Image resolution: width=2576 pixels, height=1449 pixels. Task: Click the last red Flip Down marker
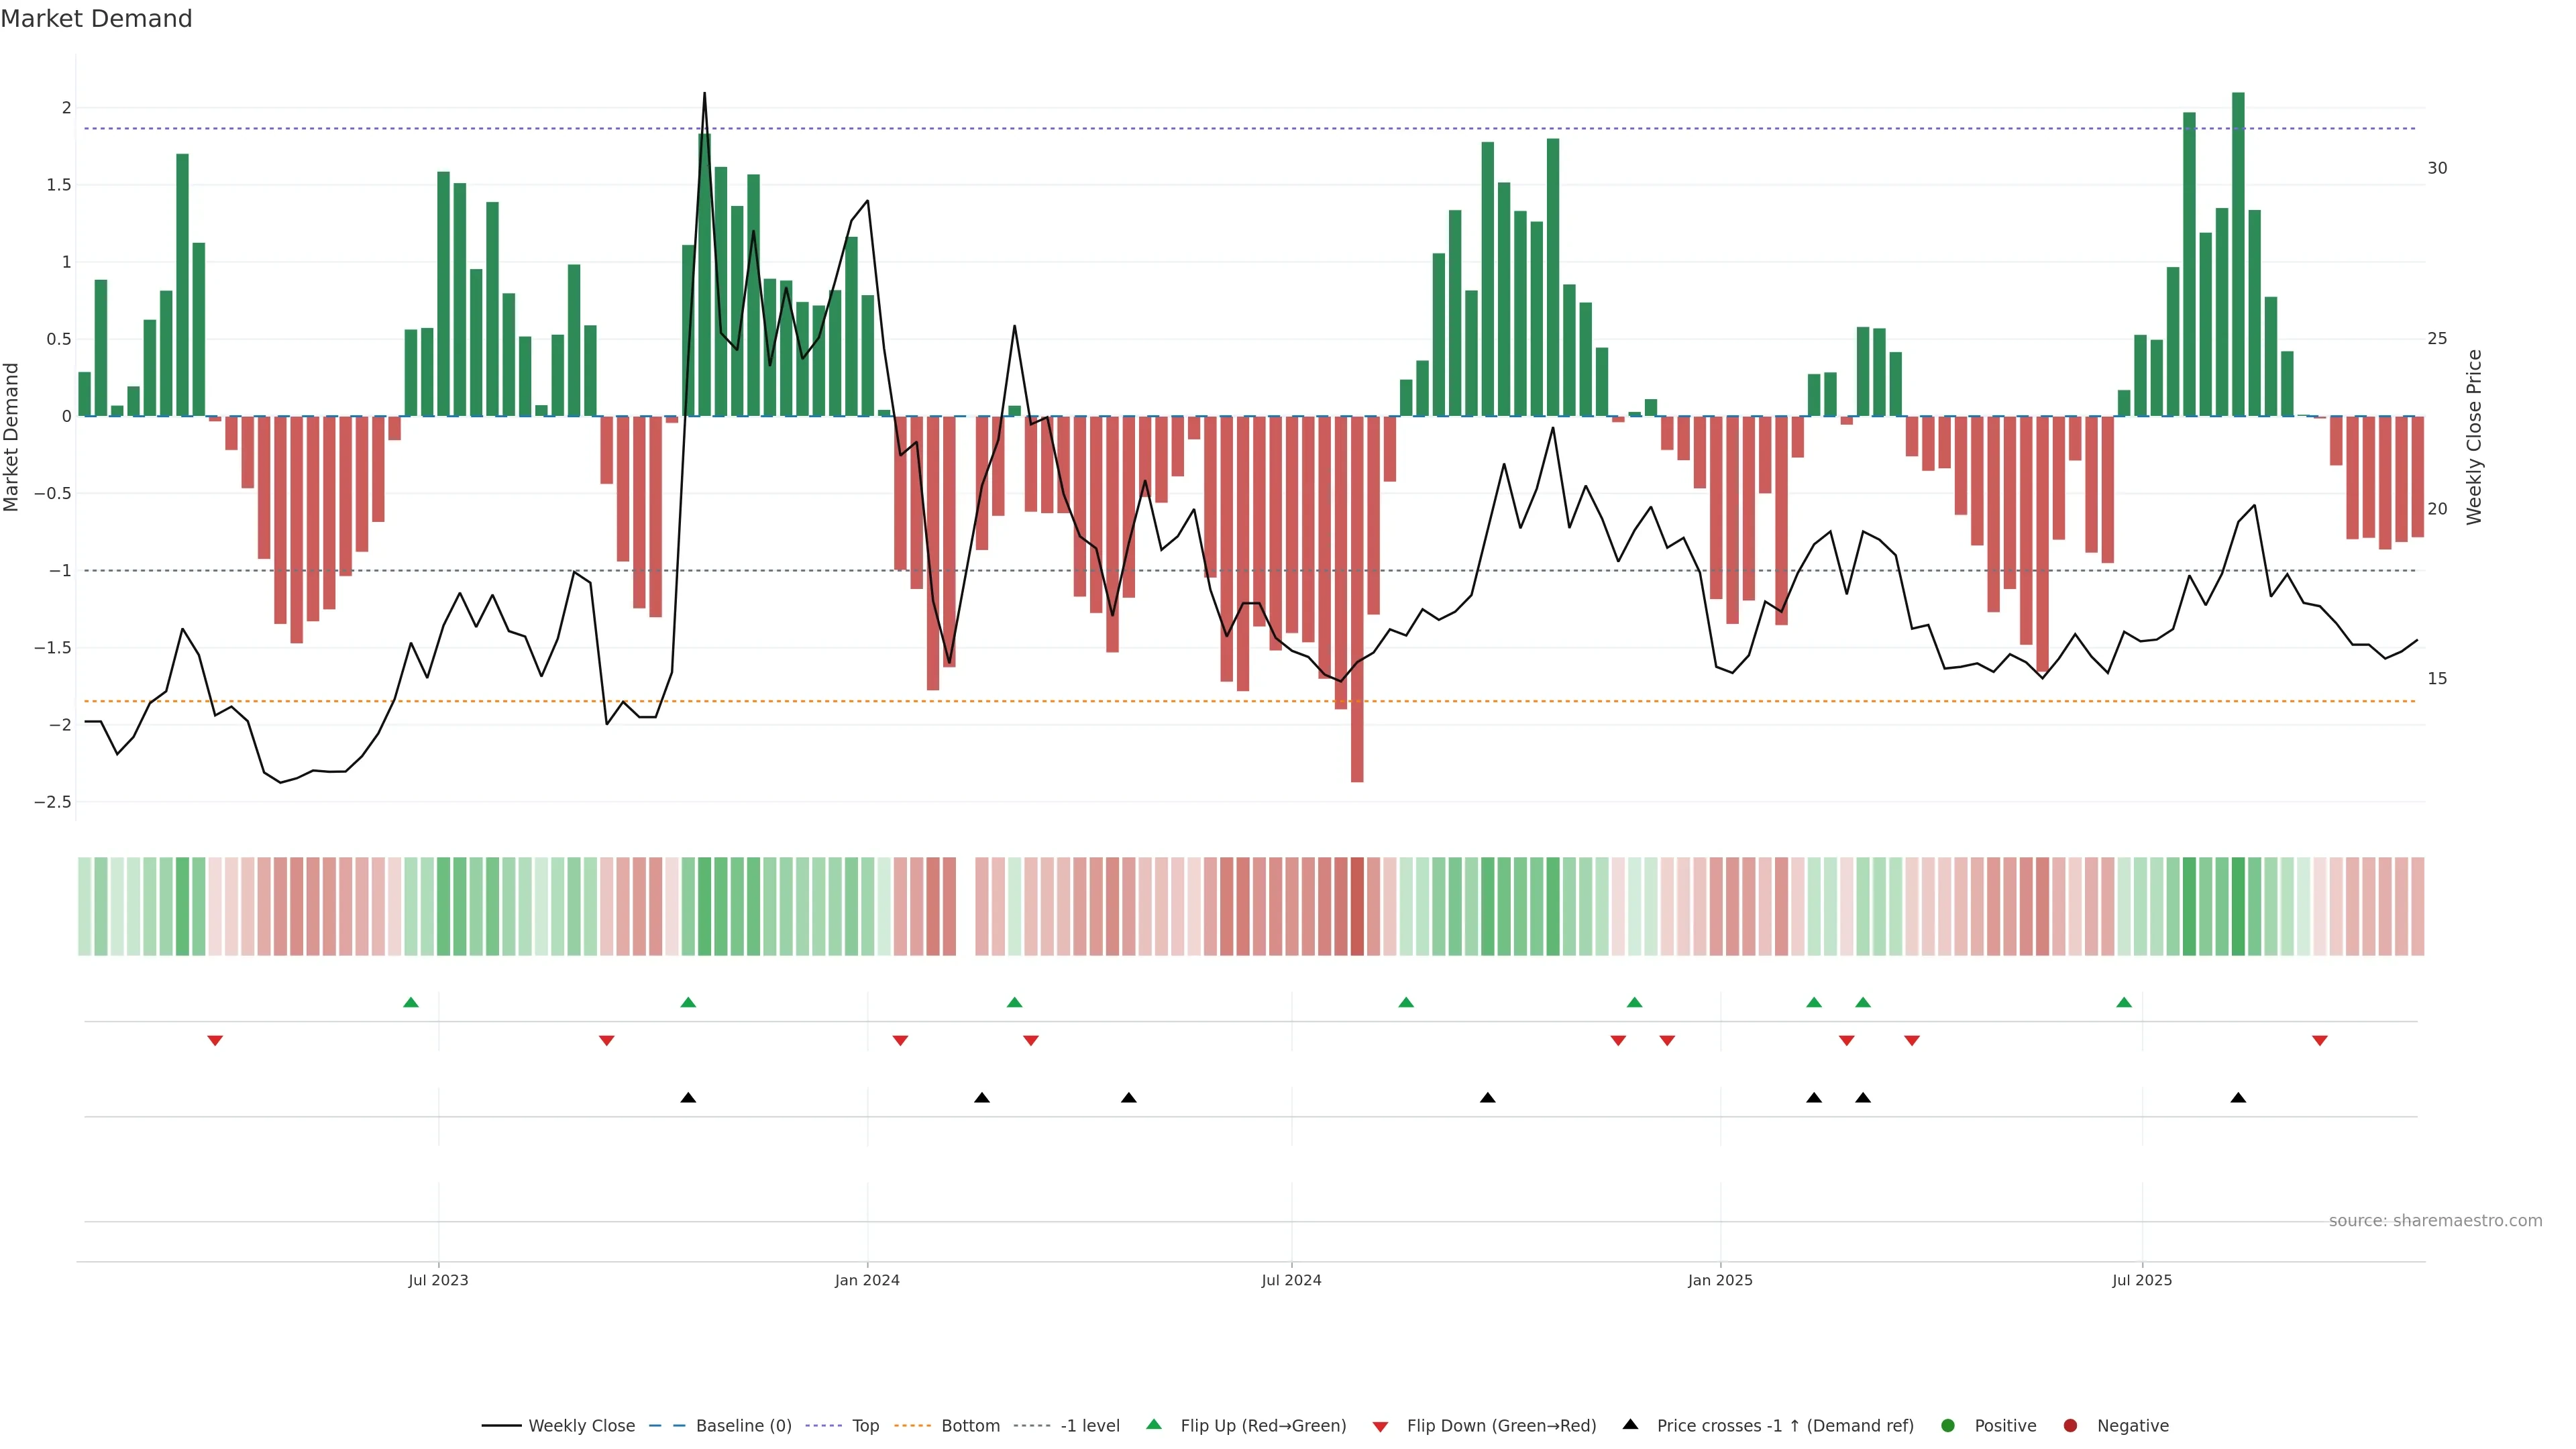[x=2319, y=1041]
